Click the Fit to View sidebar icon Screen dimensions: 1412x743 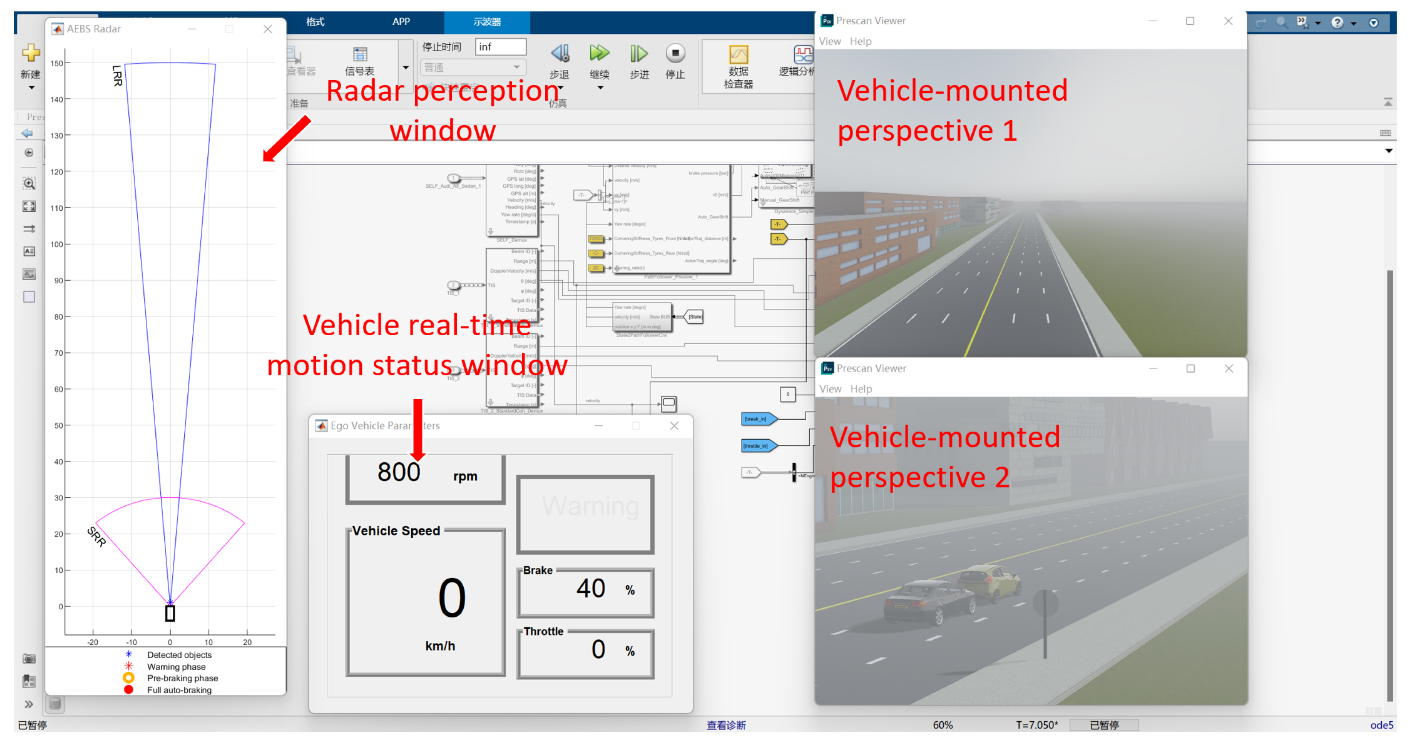29,206
